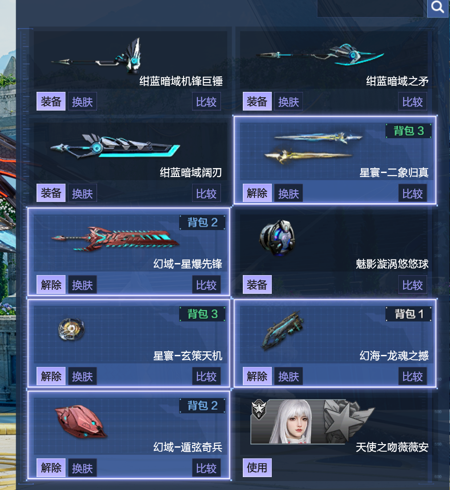The width and height of the screenshot is (450, 490).
Task: Click the magnifier search icon
Action: pos(438,8)
